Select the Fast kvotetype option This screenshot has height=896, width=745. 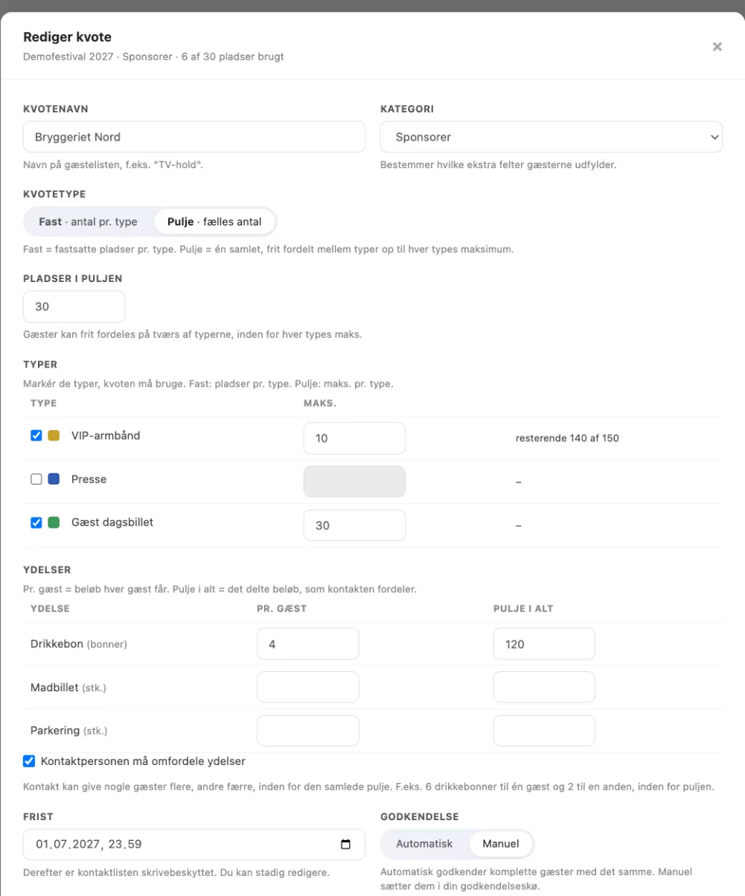pos(90,222)
